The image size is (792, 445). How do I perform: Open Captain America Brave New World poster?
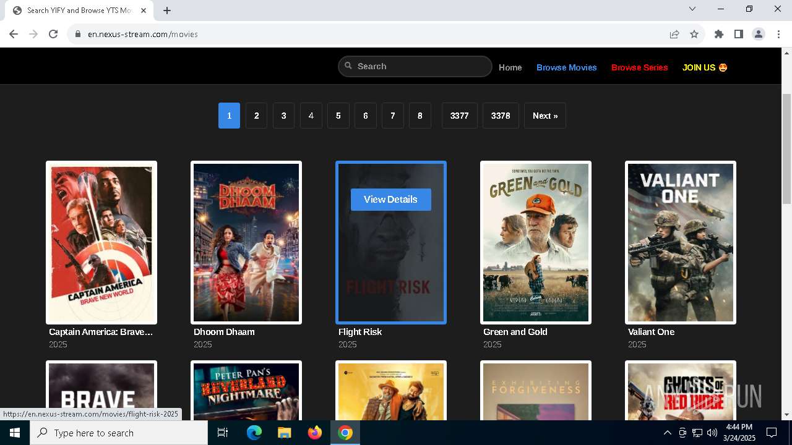click(101, 242)
